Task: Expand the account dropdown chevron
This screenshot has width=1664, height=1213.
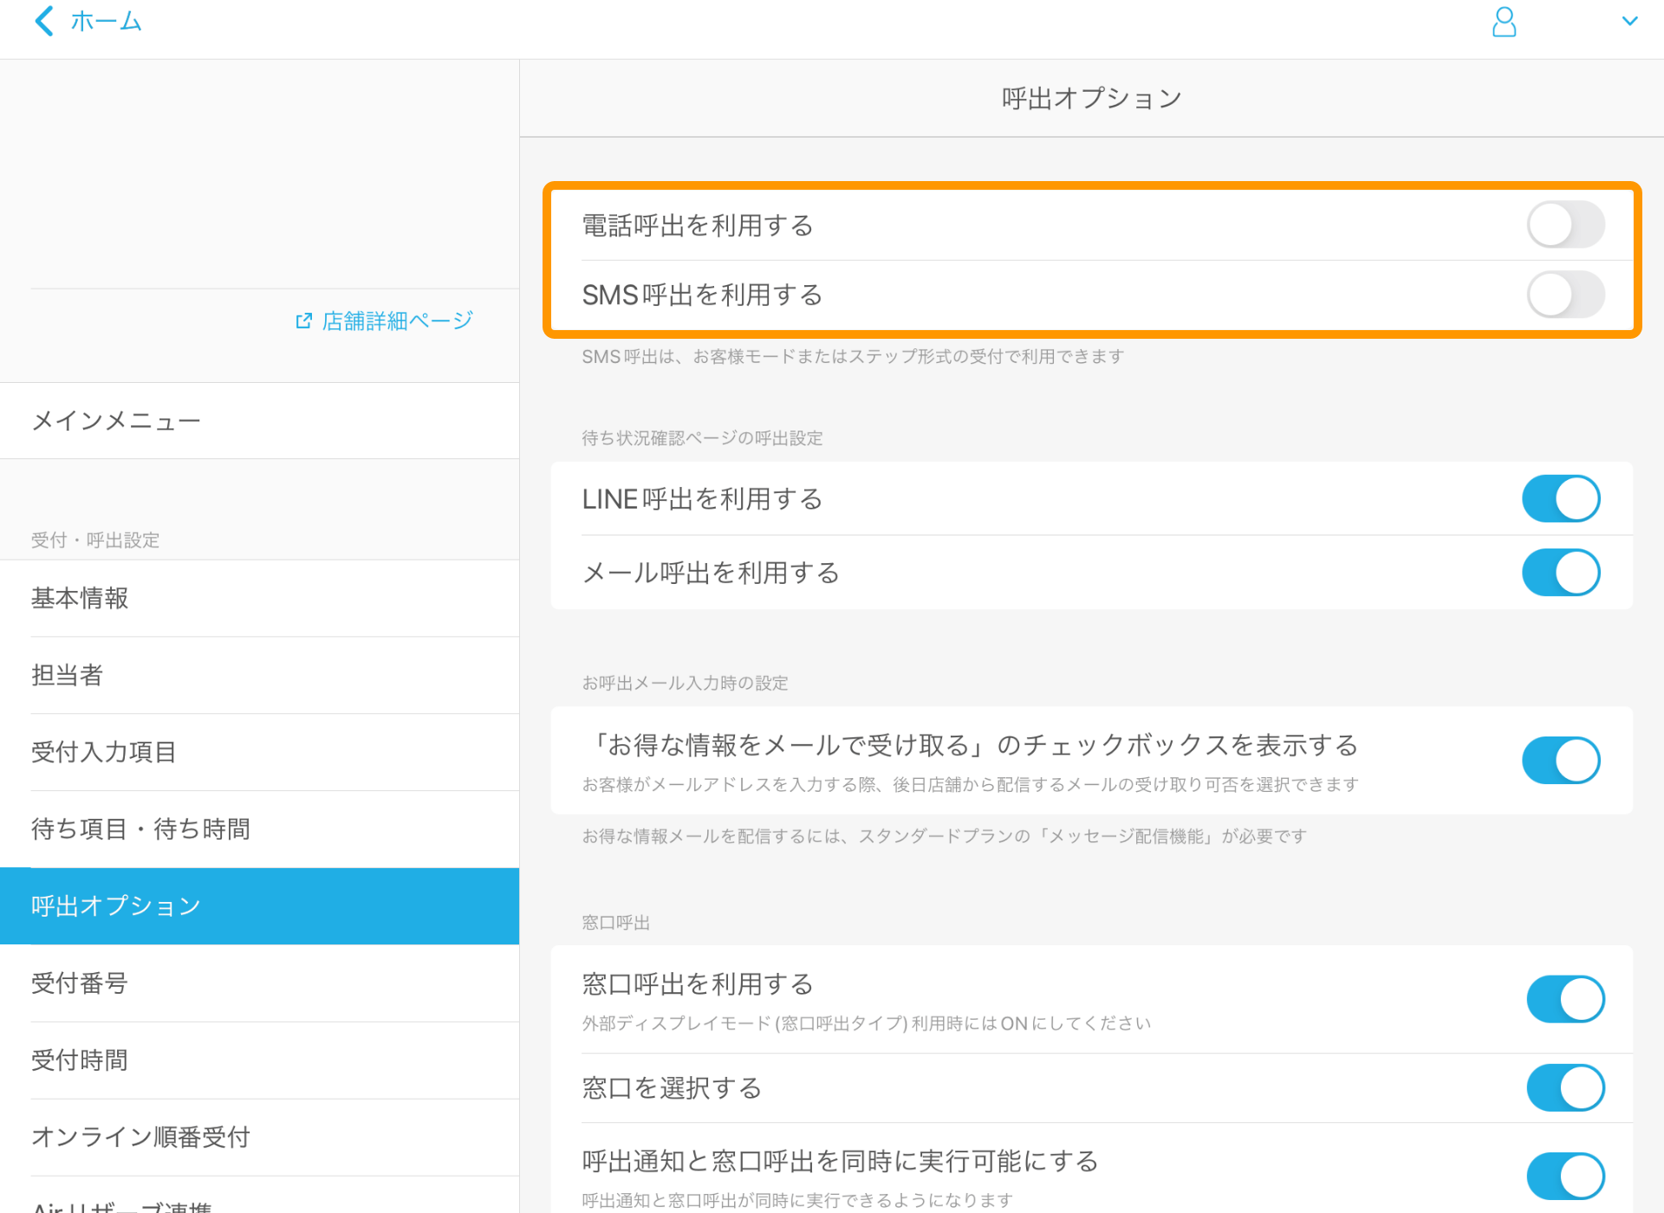Action: tap(1629, 22)
